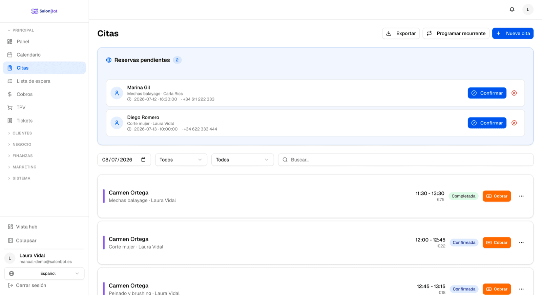Image resolution: width=542 pixels, height=295 pixels.
Task: Select Citas in the sidebar
Action: pos(44,68)
